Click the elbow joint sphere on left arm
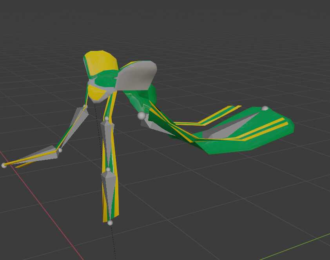 click(x=60, y=150)
